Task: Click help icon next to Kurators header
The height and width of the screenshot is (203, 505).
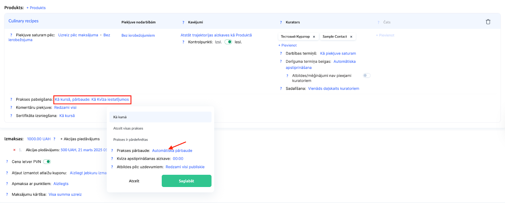Action: [x=281, y=22]
